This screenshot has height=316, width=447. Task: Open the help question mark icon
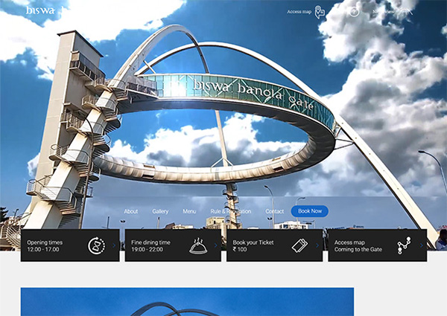tap(354, 12)
